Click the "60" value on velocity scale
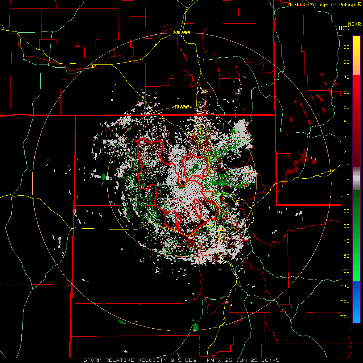This screenshot has width=363, height=363. [x=346, y=92]
